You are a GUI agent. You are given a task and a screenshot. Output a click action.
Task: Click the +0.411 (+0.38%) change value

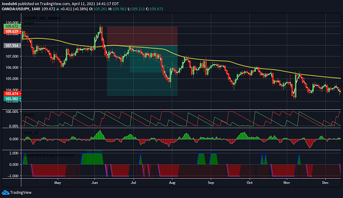tap(74, 9)
